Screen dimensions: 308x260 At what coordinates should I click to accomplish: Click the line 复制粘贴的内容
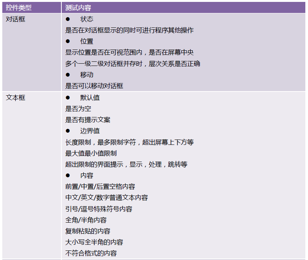[x=88, y=231]
